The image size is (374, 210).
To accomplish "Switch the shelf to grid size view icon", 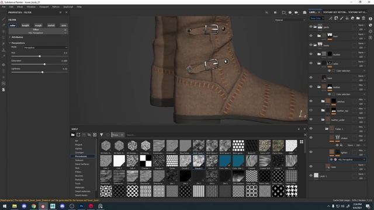I will (302, 142).
